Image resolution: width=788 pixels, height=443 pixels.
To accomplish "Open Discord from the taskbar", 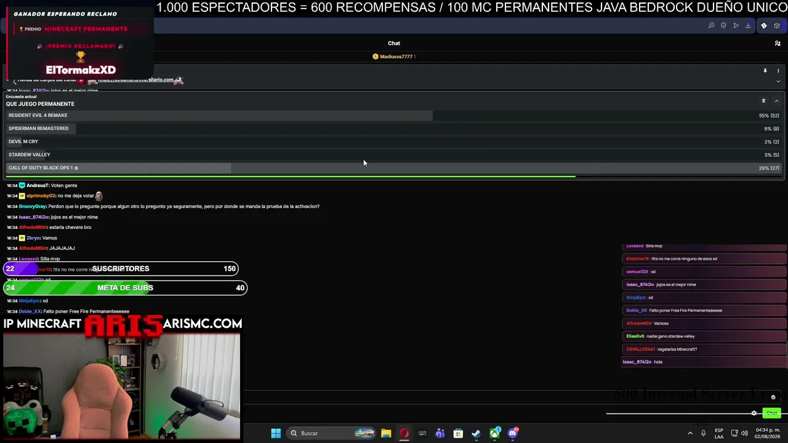I will [513, 433].
